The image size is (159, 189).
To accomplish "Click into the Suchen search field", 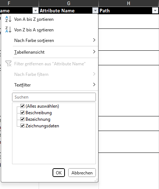I will 54,97.
